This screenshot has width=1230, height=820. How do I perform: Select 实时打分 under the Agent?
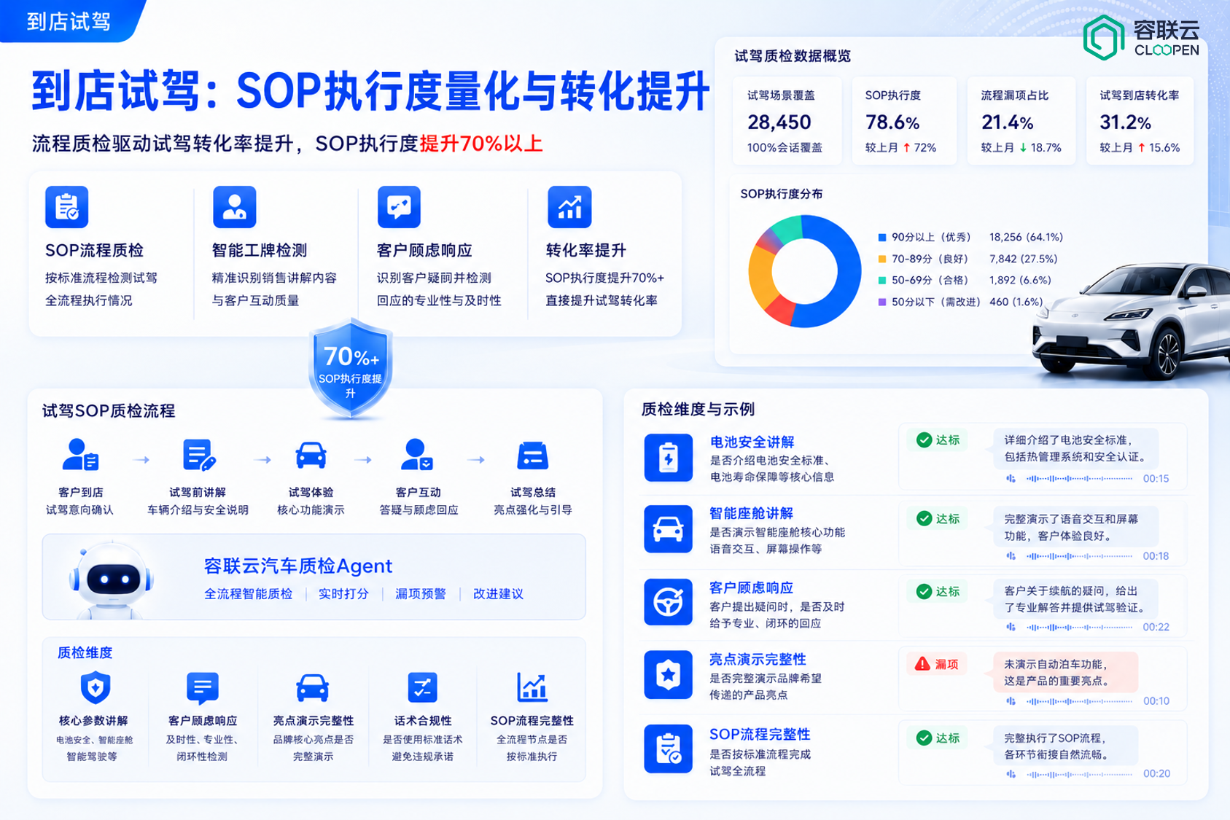click(x=343, y=594)
